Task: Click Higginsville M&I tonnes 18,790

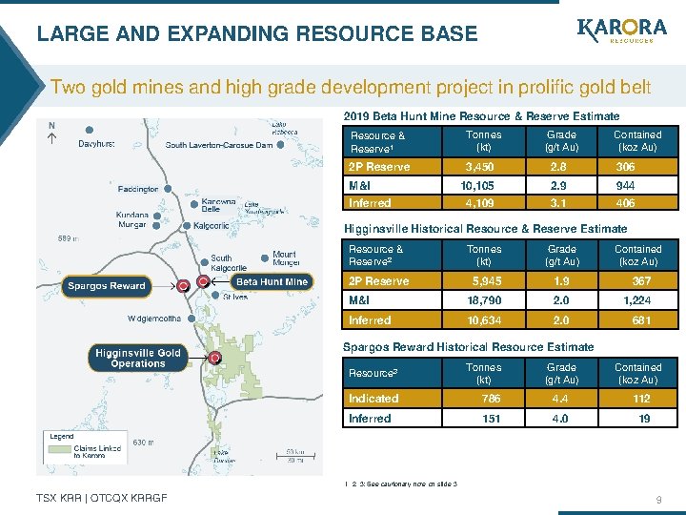Action: click(x=484, y=300)
